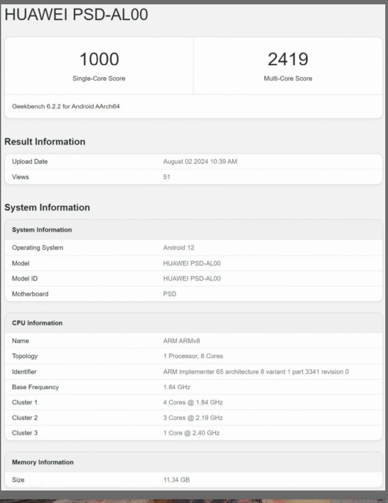Click Geekbench 6.2.2 for Android AArch64 text
388x503 pixels.
point(66,106)
